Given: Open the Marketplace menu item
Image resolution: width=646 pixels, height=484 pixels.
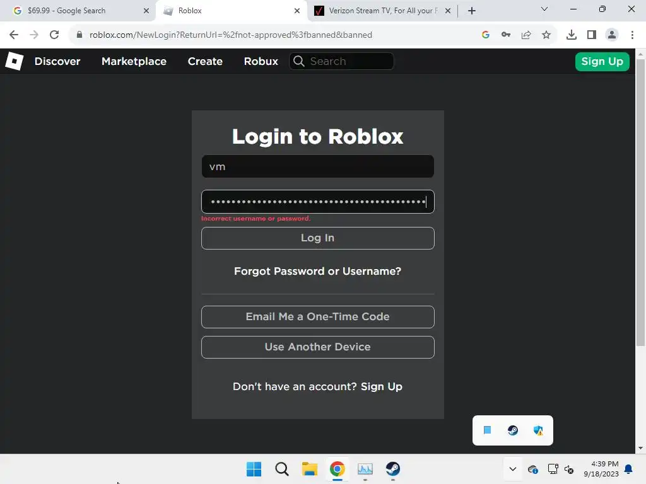Looking at the screenshot, I should 134,61.
